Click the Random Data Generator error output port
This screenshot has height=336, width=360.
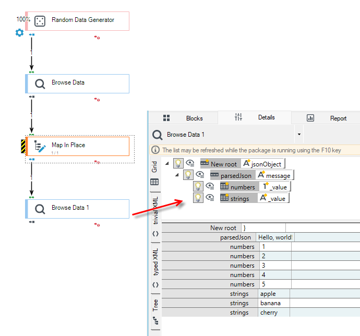[97, 38]
